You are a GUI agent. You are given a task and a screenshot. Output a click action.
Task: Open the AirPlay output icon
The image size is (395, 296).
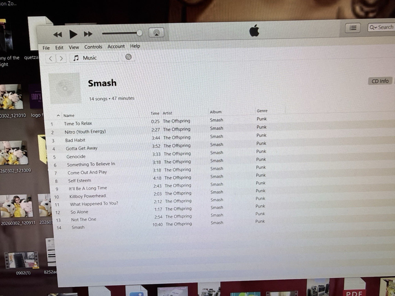click(x=156, y=33)
